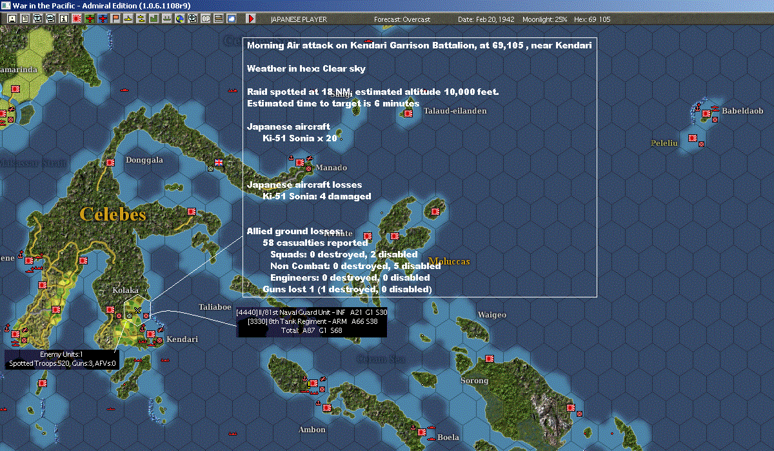Open the document list report icon
774x451 pixels.
pos(25,19)
